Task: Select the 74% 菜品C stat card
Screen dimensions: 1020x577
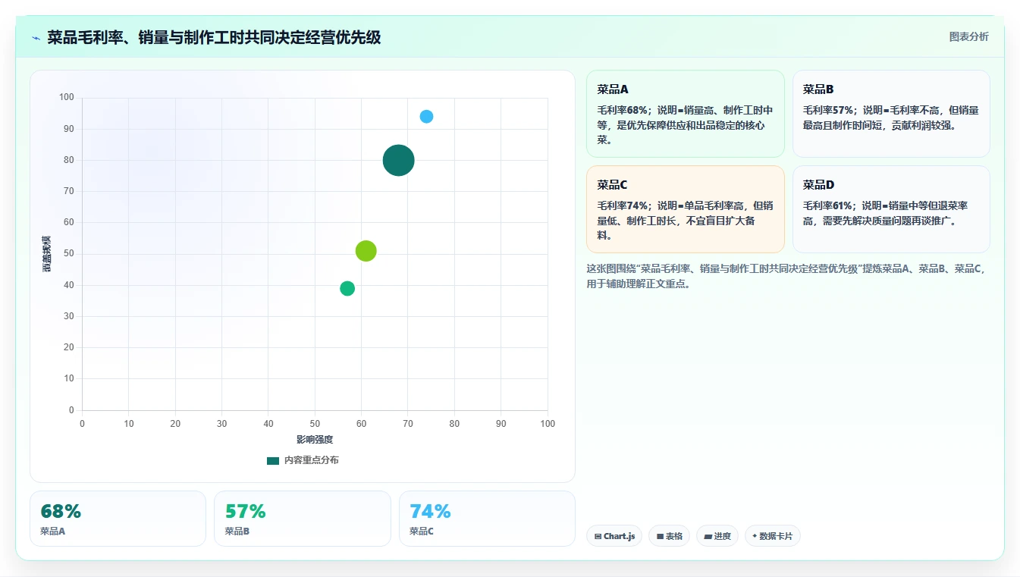Action: point(487,519)
